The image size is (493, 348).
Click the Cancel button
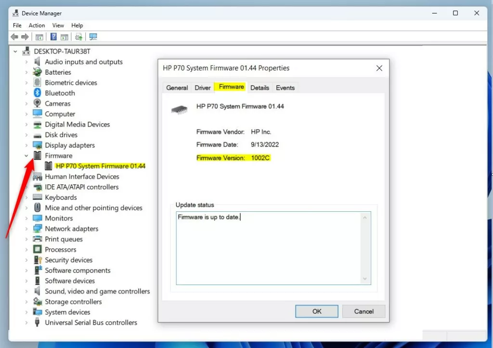click(x=364, y=311)
